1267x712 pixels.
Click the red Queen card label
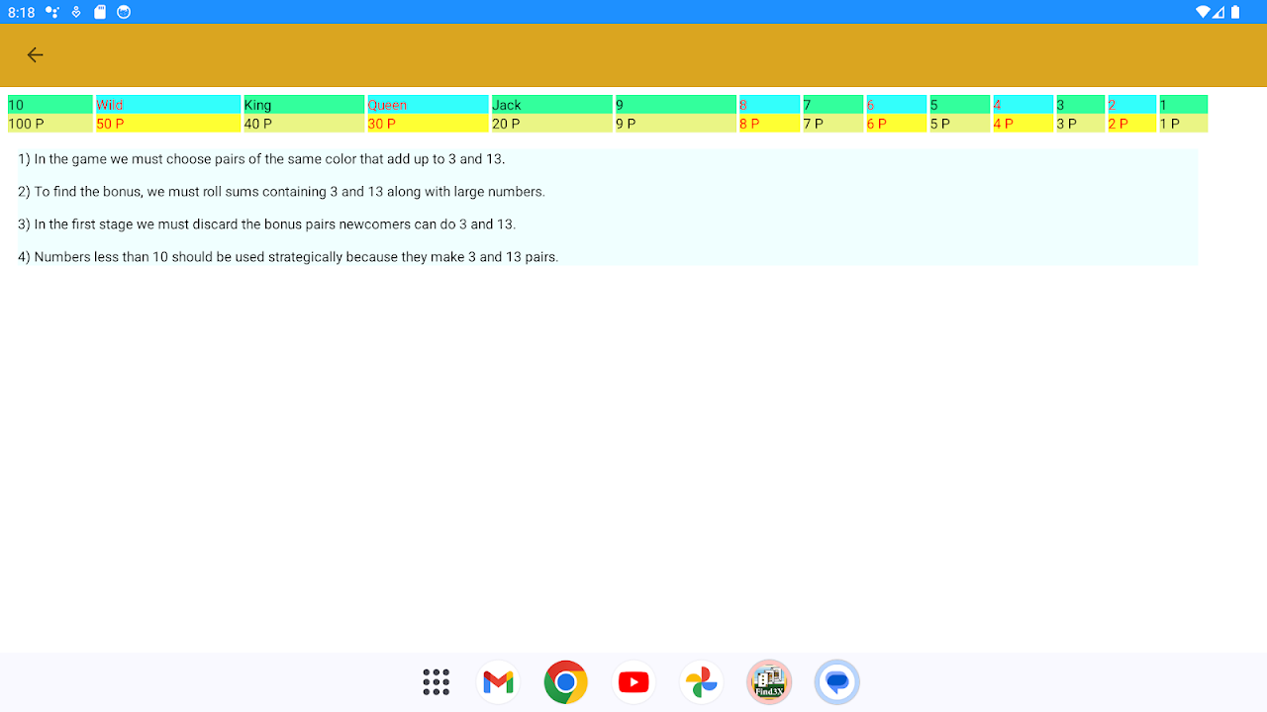(387, 105)
